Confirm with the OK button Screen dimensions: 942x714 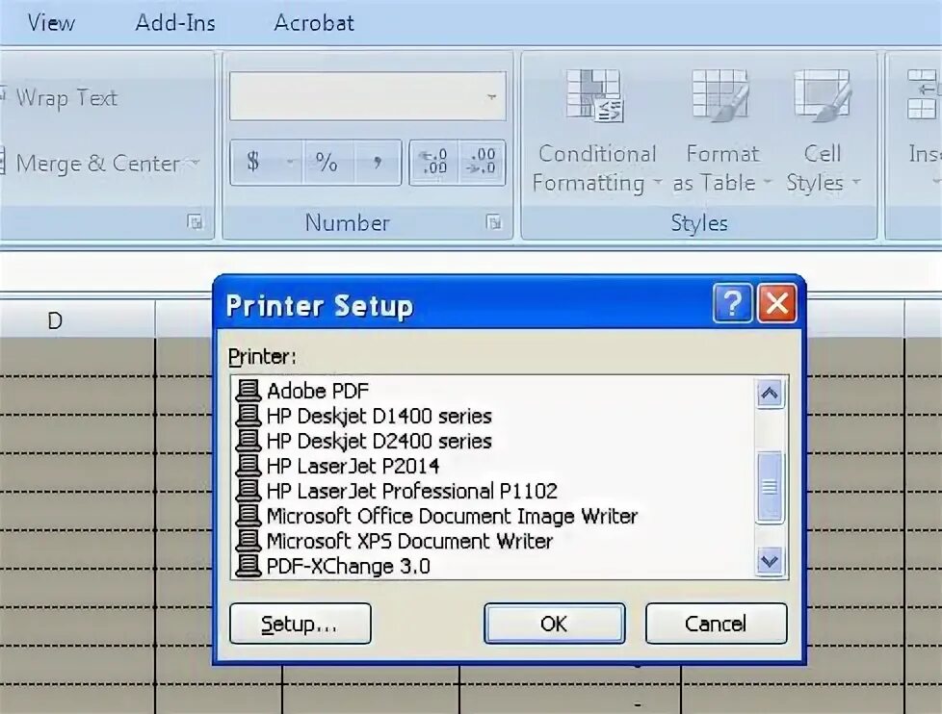554,624
